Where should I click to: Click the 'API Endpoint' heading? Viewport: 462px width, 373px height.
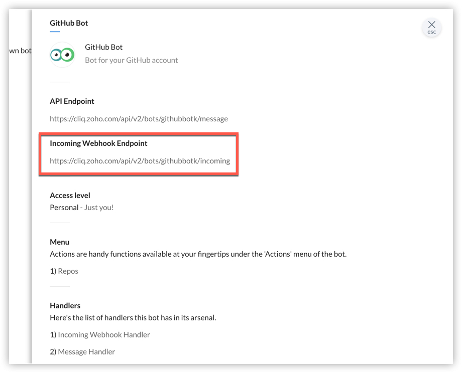tap(72, 101)
